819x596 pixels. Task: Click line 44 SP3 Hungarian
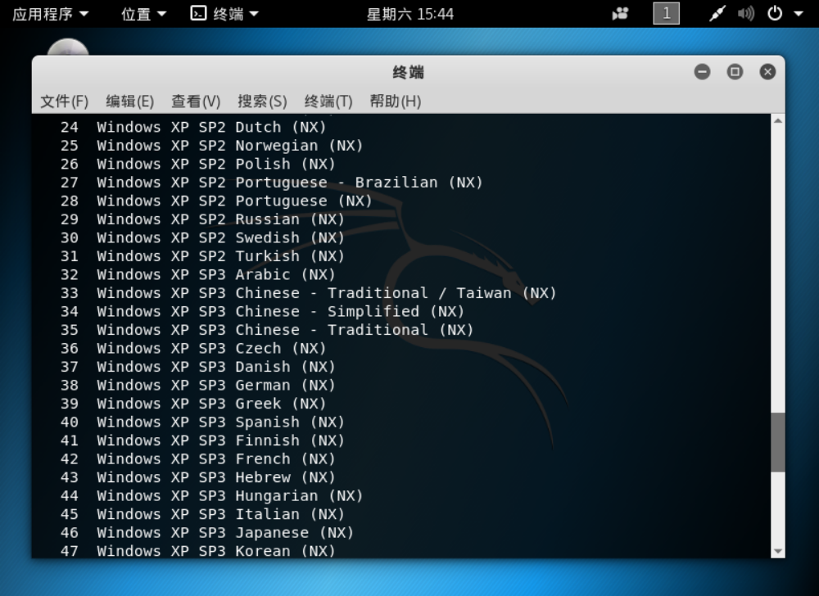pyautogui.click(x=211, y=496)
